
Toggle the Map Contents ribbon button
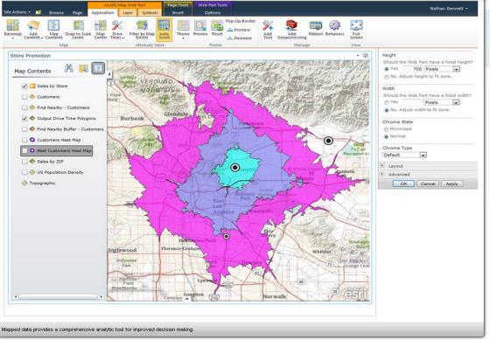[53, 29]
